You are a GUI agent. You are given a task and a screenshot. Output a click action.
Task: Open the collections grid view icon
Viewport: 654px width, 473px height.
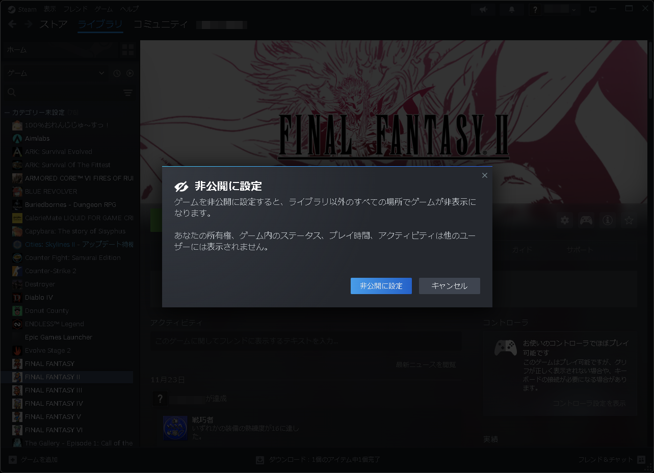pos(128,49)
